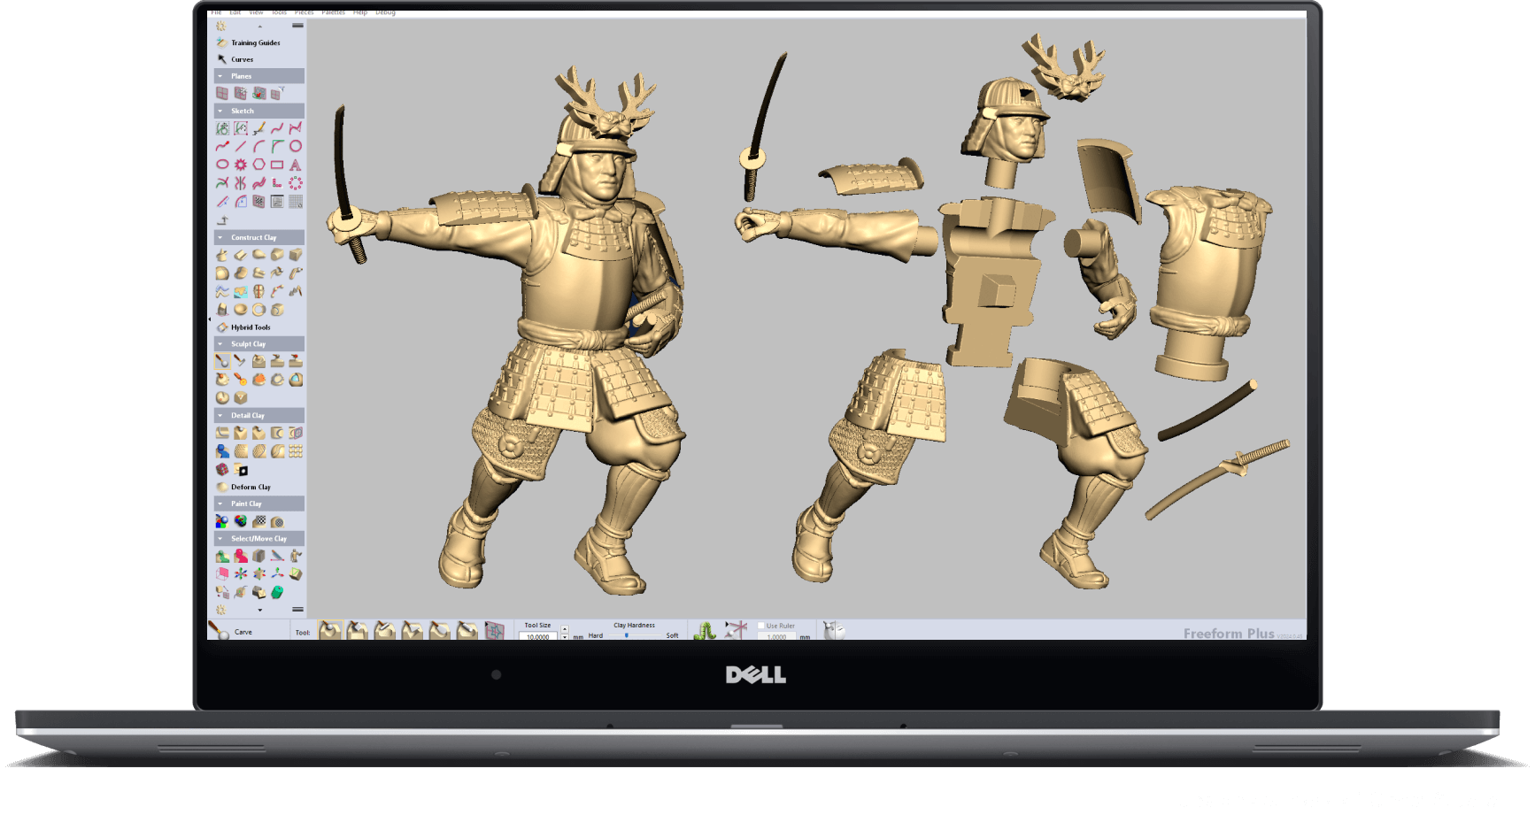Select the hexagon polygon sketch tool
Image resolution: width=1535 pixels, height=815 pixels.
coord(258,165)
